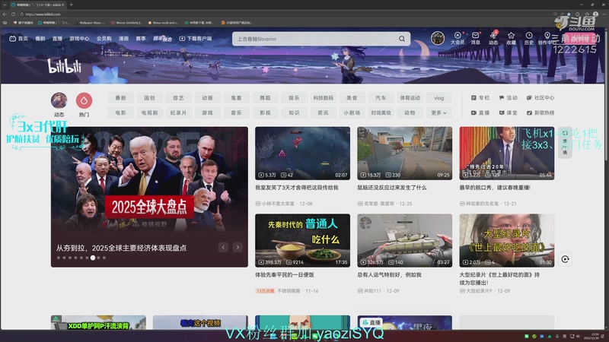Screen dimensions: 609x342
Task: Open video title 我室友笑了3天才舍得把这段传给我
Action: 297,187
